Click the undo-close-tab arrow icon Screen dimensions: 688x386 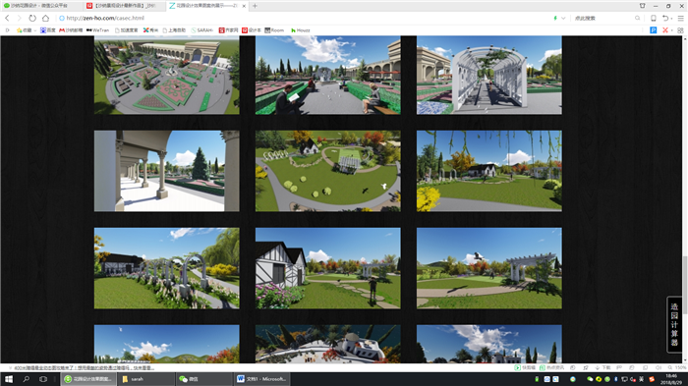pos(665,18)
